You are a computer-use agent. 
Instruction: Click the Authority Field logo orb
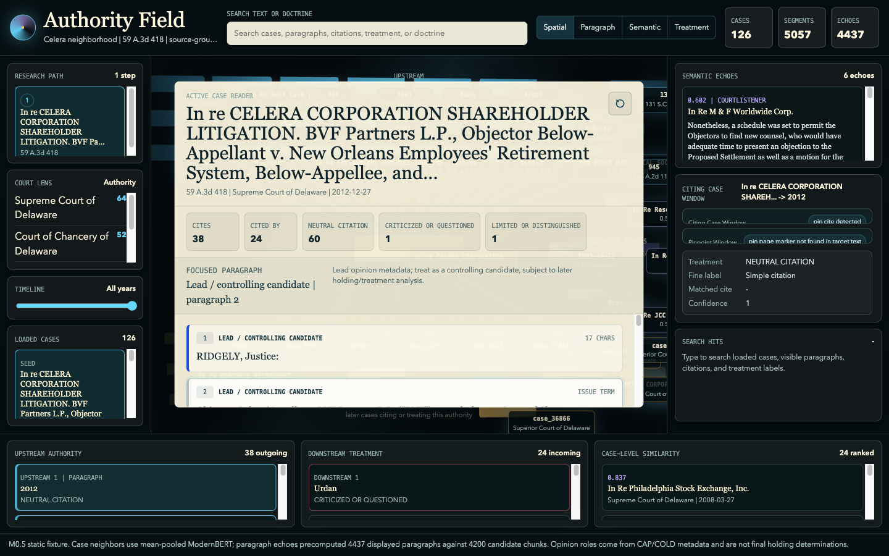click(23, 27)
